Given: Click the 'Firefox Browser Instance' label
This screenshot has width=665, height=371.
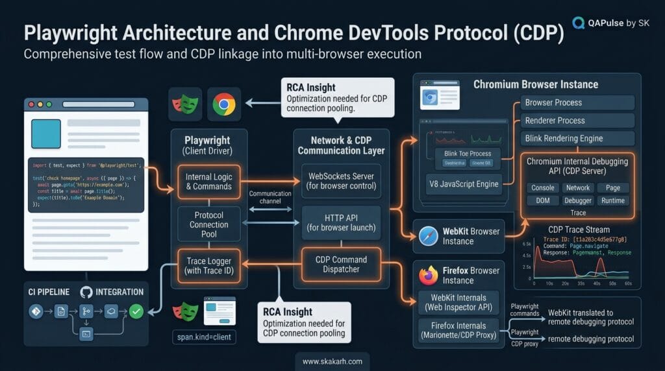Looking at the screenshot, I should point(471,275).
